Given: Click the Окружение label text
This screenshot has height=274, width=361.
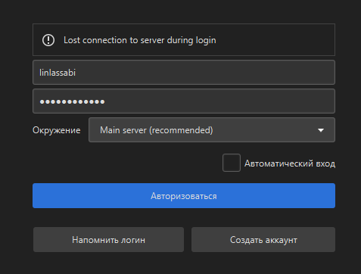Looking at the screenshot, I should click(57, 130).
